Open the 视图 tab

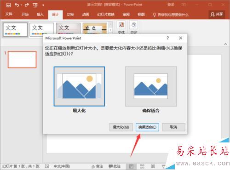click(x=141, y=14)
